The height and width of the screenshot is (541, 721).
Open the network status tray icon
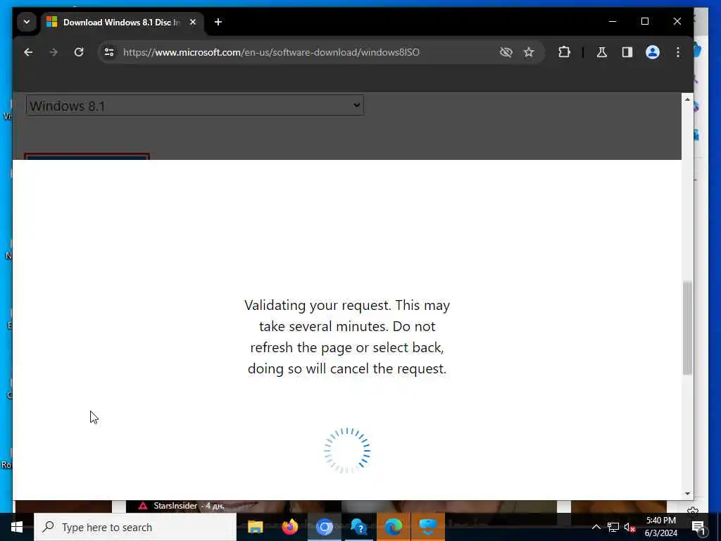point(613,527)
